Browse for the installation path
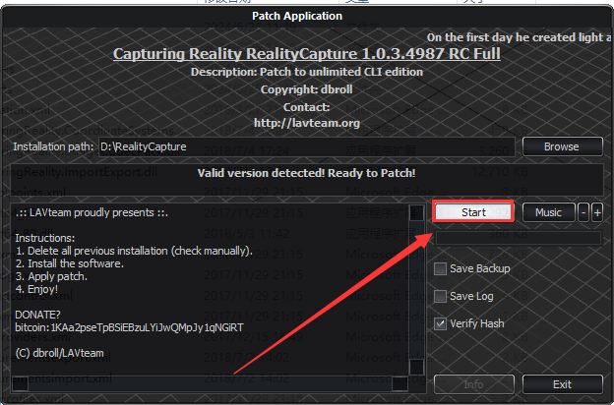The height and width of the screenshot is (405, 614). pos(562,146)
